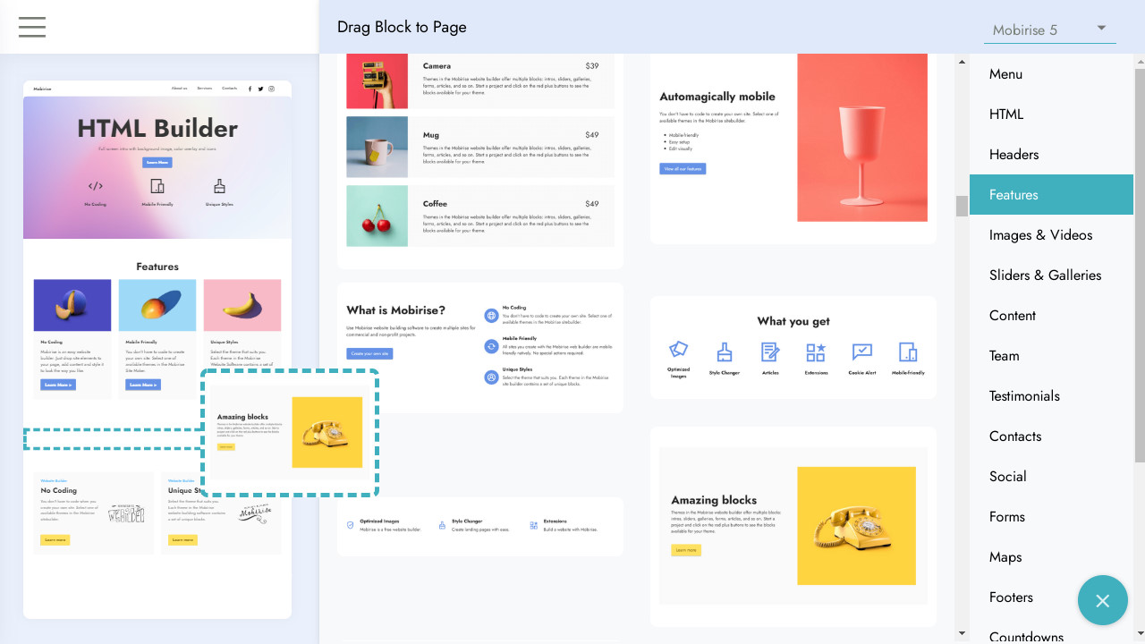The height and width of the screenshot is (644, 1145).
Task: Open the Mobirise 5 theme dropdown
Action: [x=1049, y=30]
